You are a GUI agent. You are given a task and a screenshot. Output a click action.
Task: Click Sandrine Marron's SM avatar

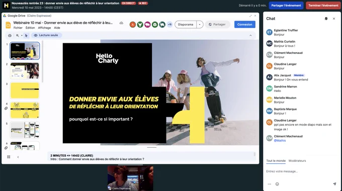click(x=270, y=88)
